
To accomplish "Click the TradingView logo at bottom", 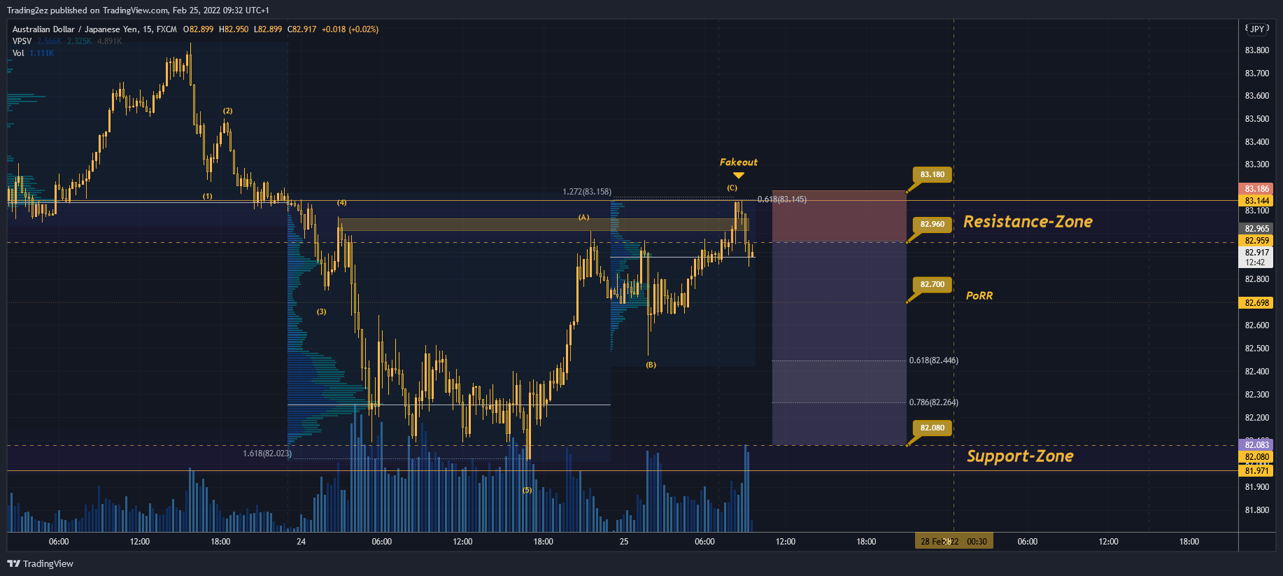I will pyautogui.click(x=40, y=563).
